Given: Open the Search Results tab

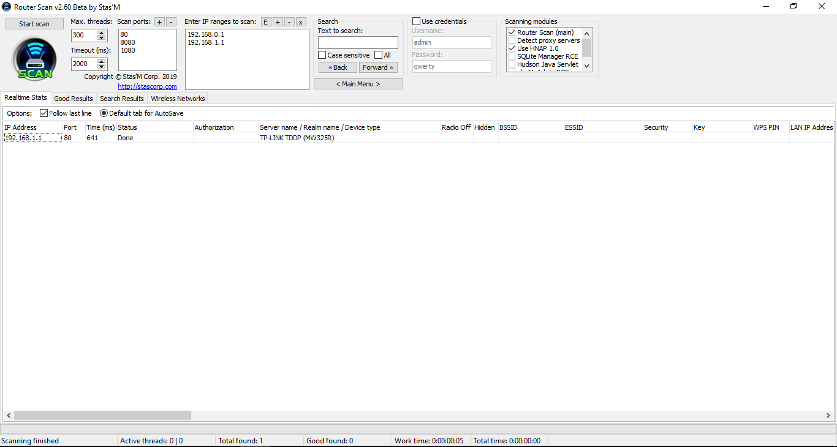Looking at the screenshot, I should (x=122, y=99).
